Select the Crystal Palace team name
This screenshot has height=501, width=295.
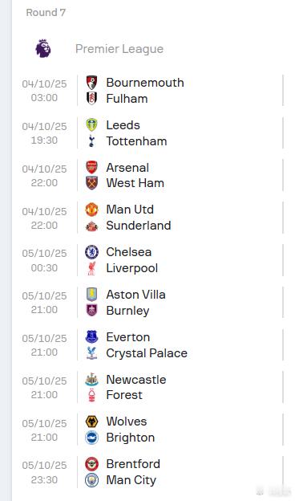(147, 353)
